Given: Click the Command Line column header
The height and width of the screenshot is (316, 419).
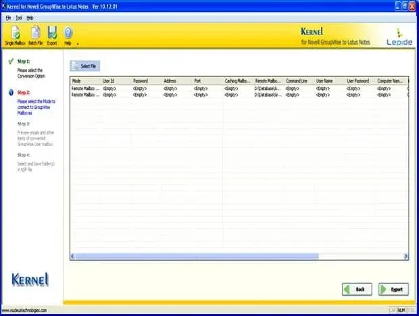Looking at the screenshot, I should pyautogui.click(x=299, y=81).
